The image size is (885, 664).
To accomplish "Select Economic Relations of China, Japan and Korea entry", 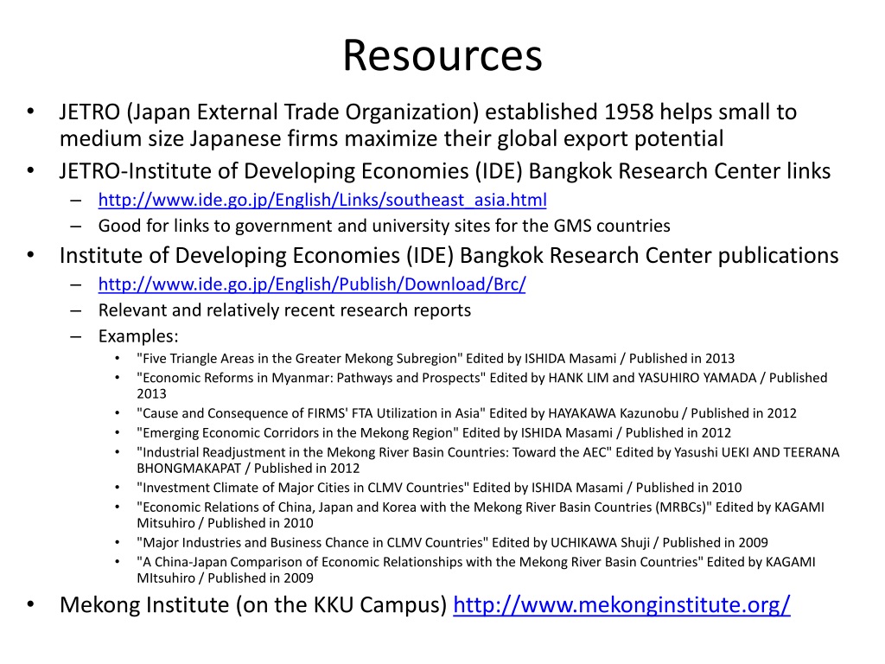I will (480, 515).
